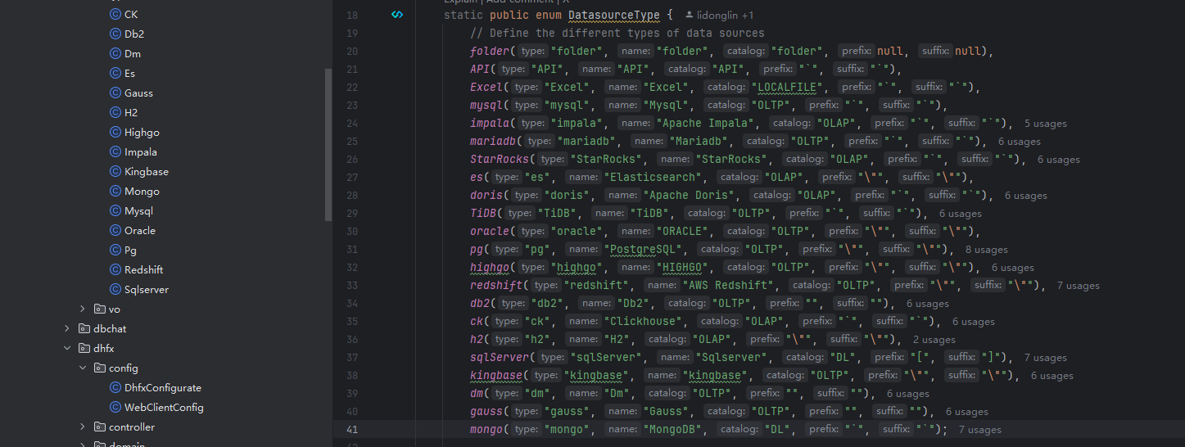Select the Sqlserver class icon
Viewport: 1185px width, 447px height.
tap(115, 289)
